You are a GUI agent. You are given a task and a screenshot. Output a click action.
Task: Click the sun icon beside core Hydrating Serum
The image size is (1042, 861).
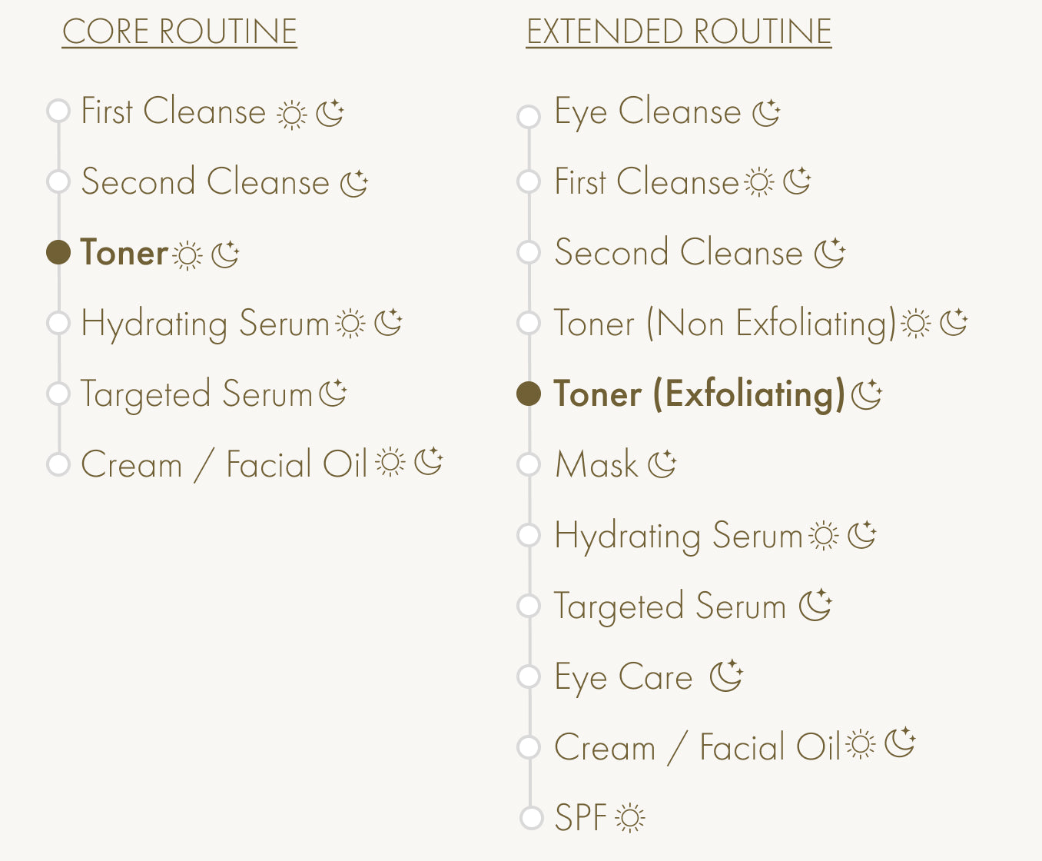coord(350,324)
